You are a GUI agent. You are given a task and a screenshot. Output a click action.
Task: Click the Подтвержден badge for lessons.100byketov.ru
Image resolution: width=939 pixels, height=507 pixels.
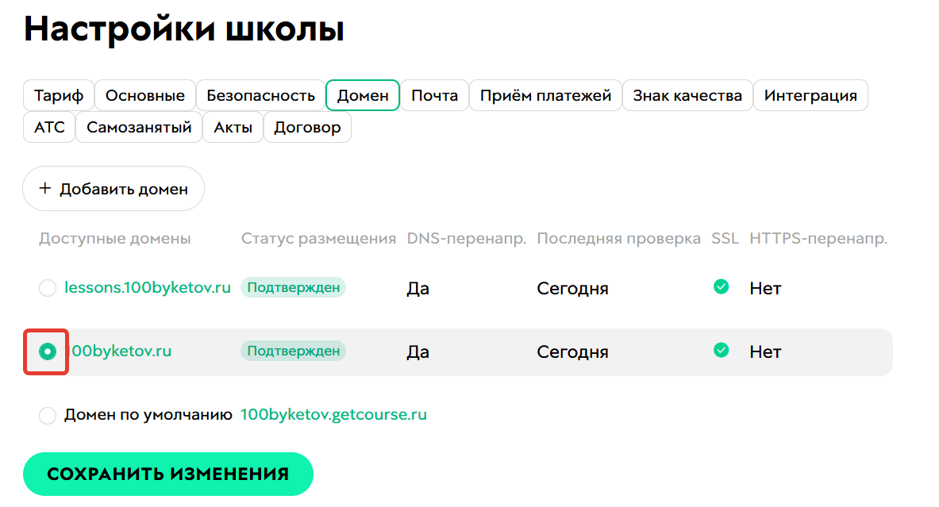[x=294, y=287]
